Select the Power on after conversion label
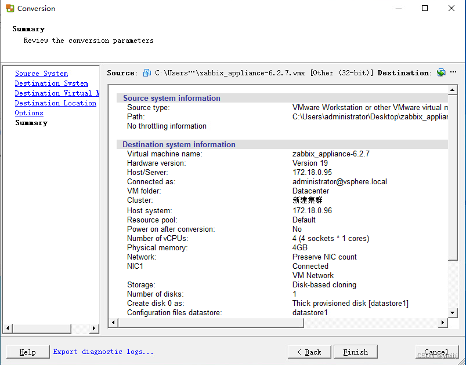The height and width of the screenshot is (365, 466). (171, 229)
